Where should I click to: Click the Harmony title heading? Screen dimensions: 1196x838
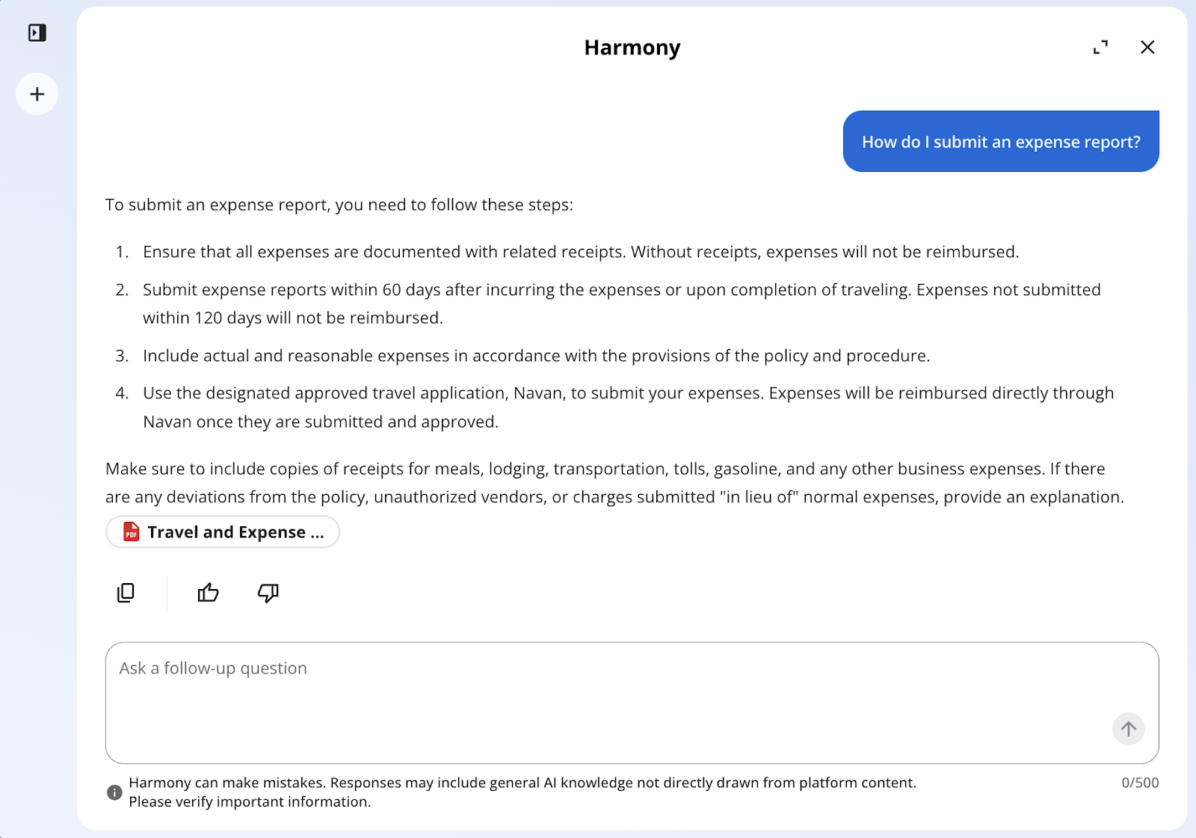(632, 47)
